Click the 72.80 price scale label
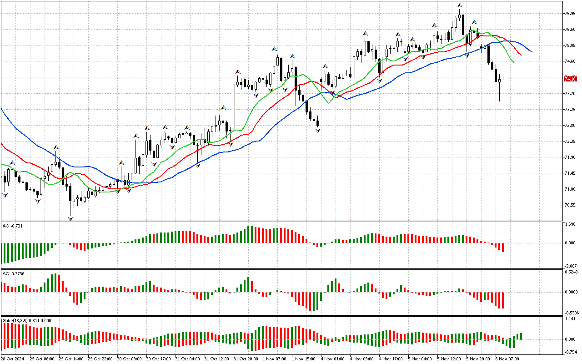 pos(570,126)
